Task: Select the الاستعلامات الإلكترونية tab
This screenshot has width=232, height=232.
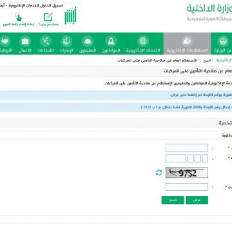Action: pyautogui.click(x=187, y=44)
